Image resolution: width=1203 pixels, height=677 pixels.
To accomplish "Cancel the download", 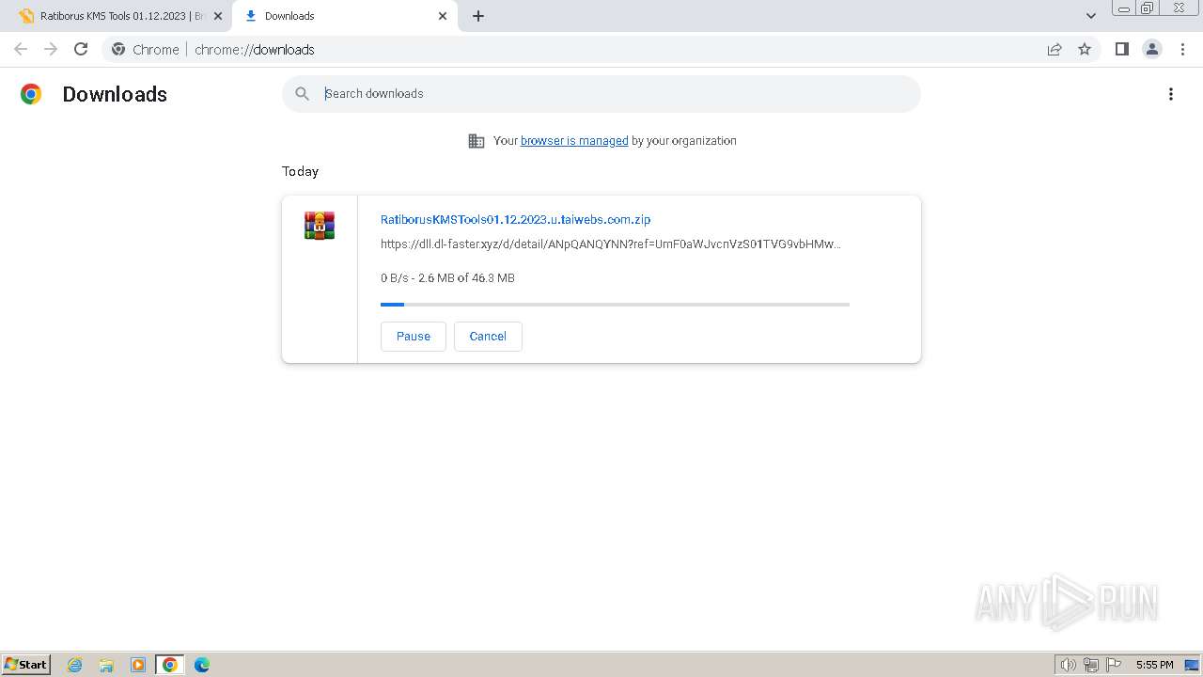I will tap(488, 337).
